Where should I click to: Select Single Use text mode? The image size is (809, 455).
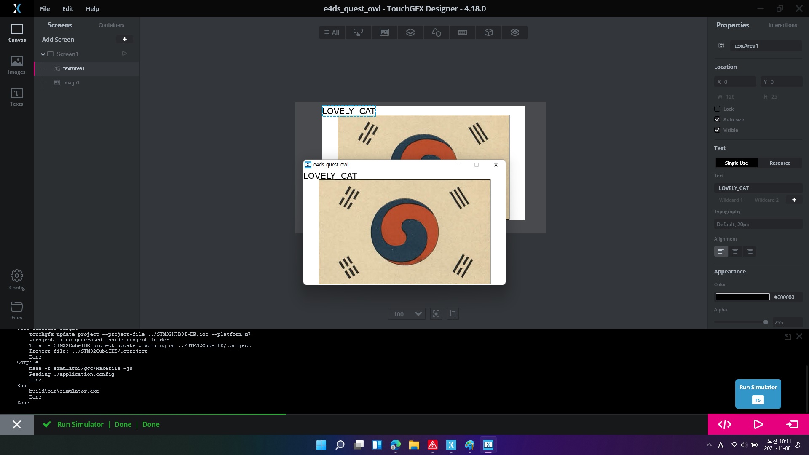[736, 163]
